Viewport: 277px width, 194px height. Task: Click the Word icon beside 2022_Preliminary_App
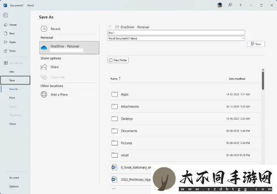tap(114, 179)
